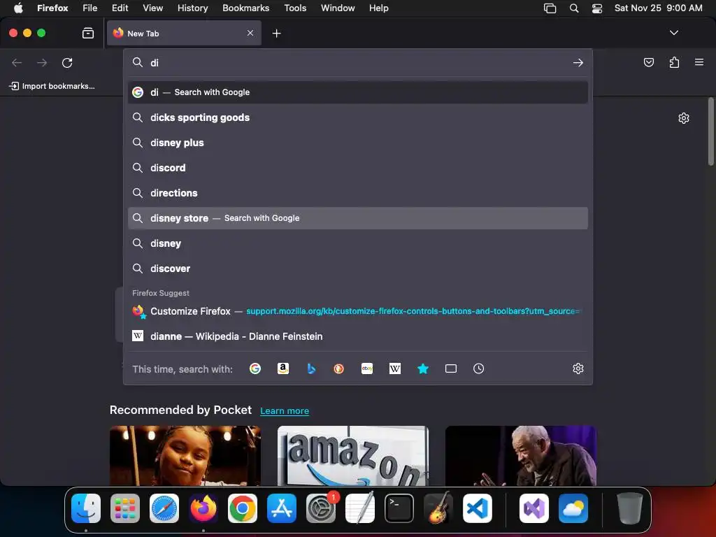Click the page vertical scrollbar
716x537 pixels.
[x=710, y=131]
